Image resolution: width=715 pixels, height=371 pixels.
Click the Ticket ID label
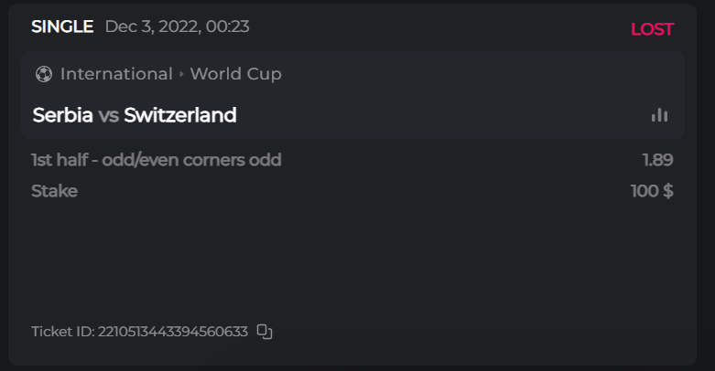tap(62, 332)
